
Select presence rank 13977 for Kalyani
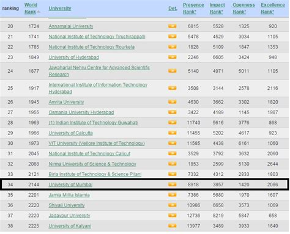(x=193, y=226)
